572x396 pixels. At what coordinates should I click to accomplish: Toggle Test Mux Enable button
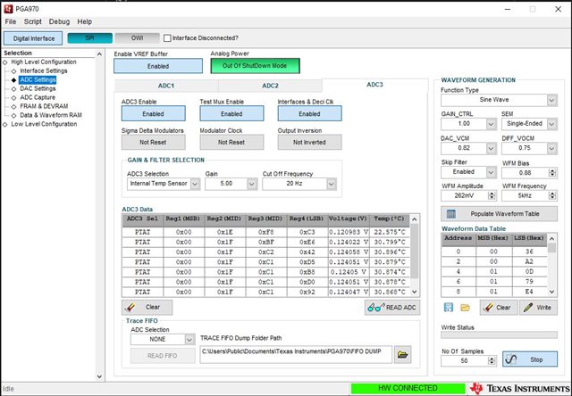click(231, 113)
